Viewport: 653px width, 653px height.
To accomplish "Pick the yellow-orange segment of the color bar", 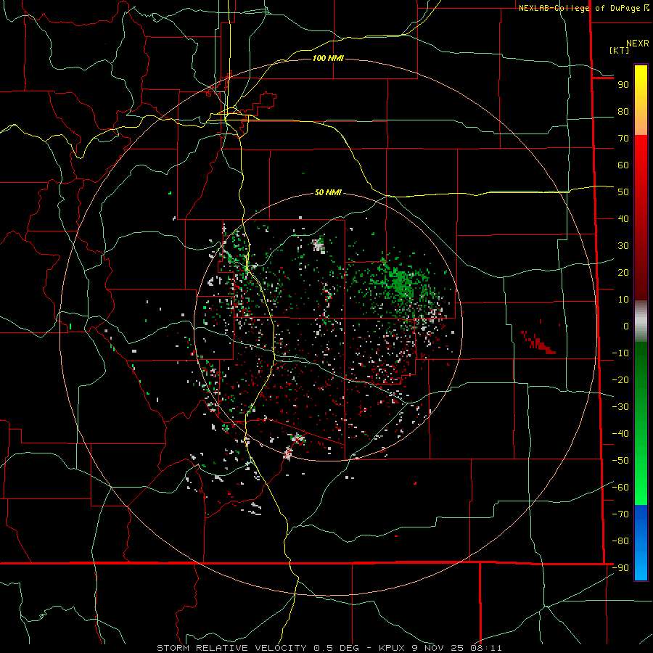I will pyautogui.click(x=641, y=100).
